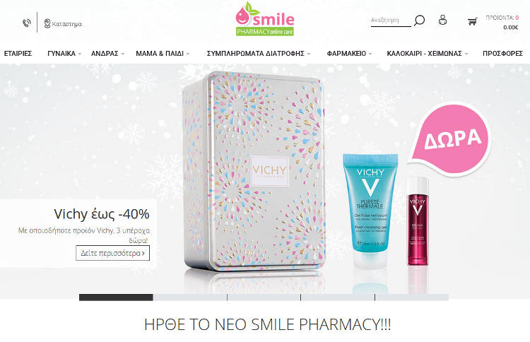Open the ΕΤΑΙΡΙΕΣ menu item
530x342 pixels.
(x=18, y=54)
